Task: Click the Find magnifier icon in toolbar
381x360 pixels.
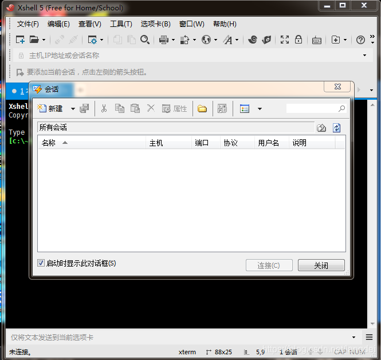Action: (x=145, y=40)
